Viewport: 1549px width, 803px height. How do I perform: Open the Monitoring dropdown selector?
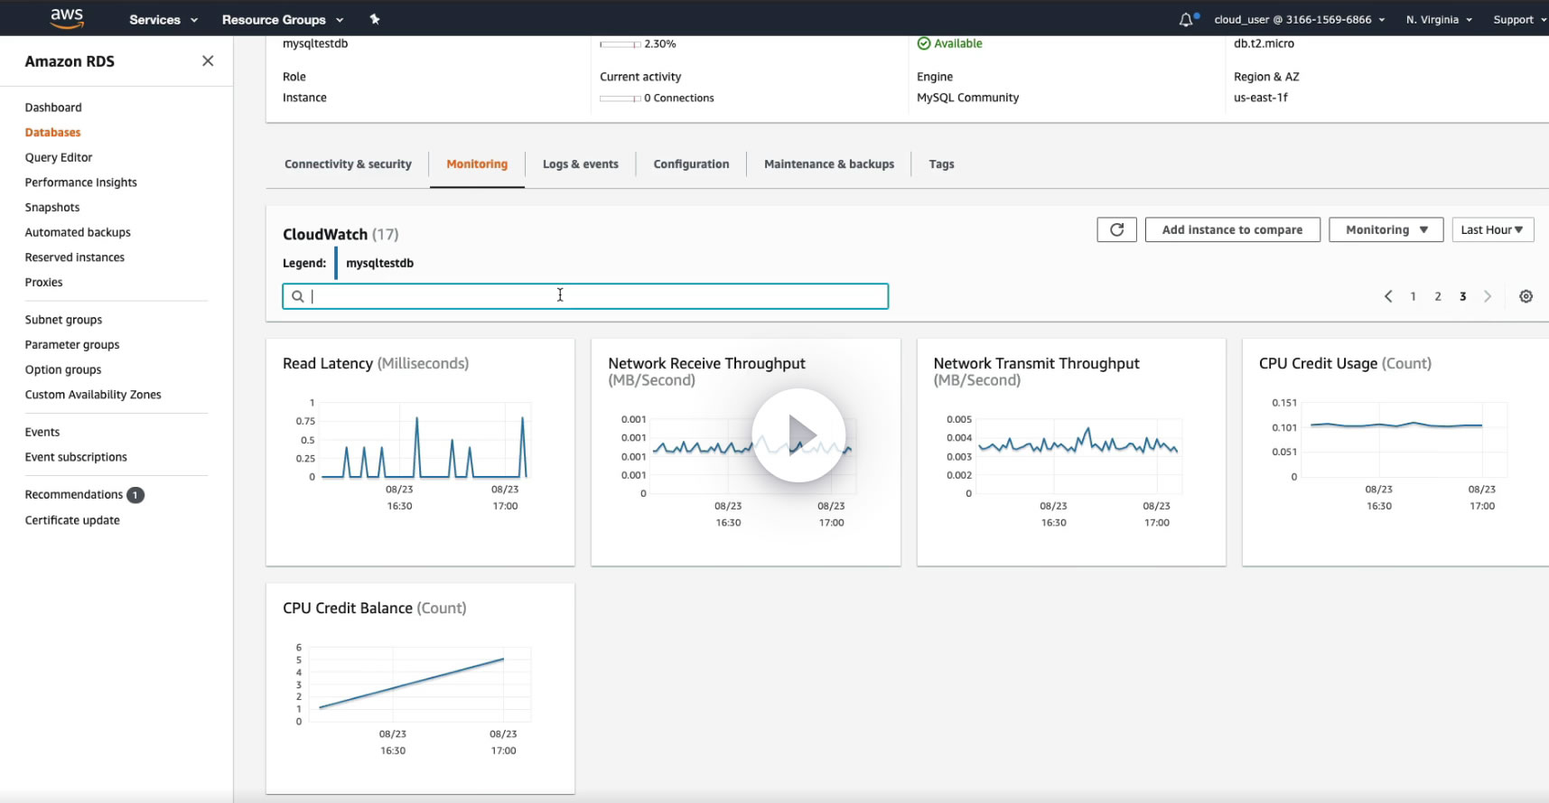point(1386,229)
